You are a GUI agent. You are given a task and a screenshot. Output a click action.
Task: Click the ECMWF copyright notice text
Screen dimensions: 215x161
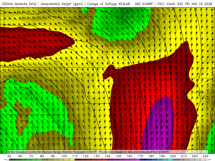coord(88,152)
